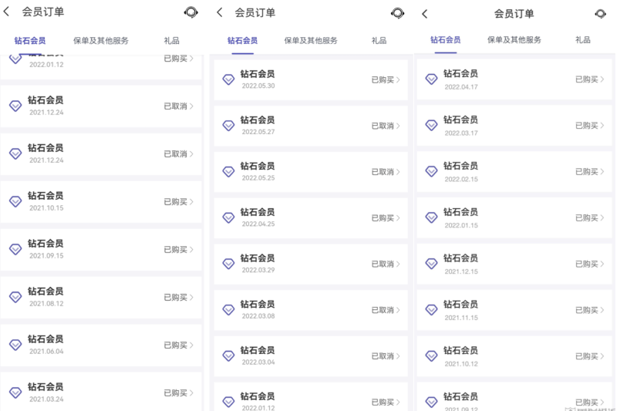Viewport: 617px width, 411px height.
Task: Click diamond icon of the 2021.06.04 order
Action: (x=15, y=345)
